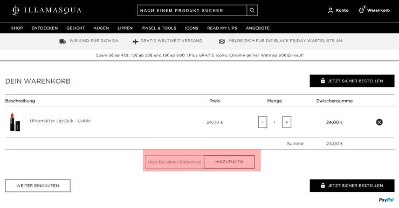Open the ANGEBOTE menu
The width and height of the screenshot is (399, 208).
click(258, 28)
